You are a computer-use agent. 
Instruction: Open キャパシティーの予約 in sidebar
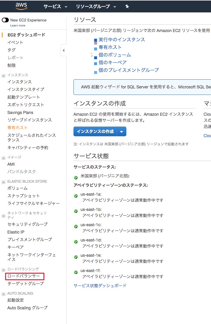click(x=28, y=147)
